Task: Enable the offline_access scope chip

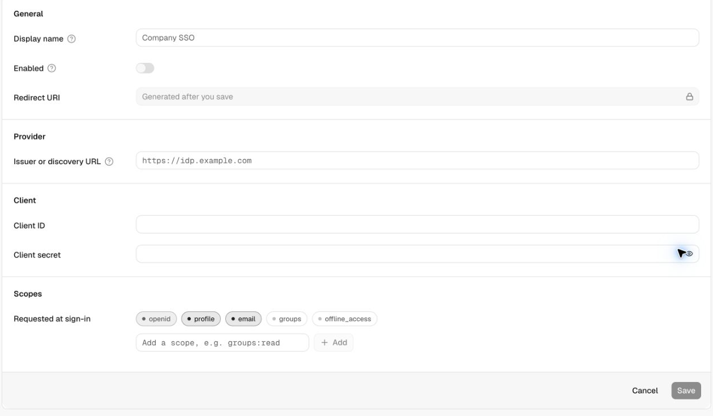Action: pyautogui.click(x=344, y=319)
